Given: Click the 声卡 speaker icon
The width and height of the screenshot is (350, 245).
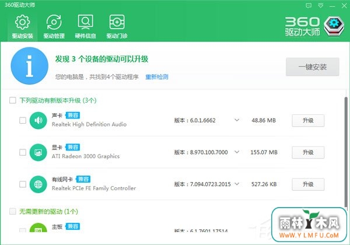Looking at the screenshot, I should click(38, 121).
